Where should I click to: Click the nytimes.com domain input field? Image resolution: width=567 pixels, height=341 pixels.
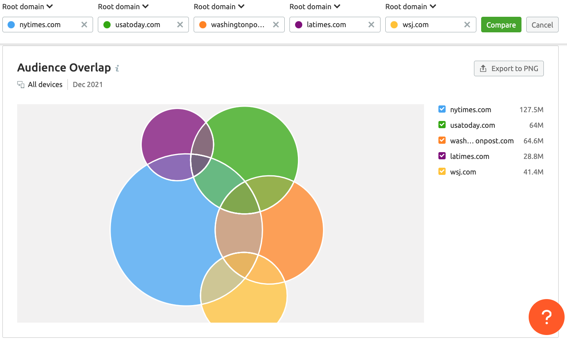48,25
